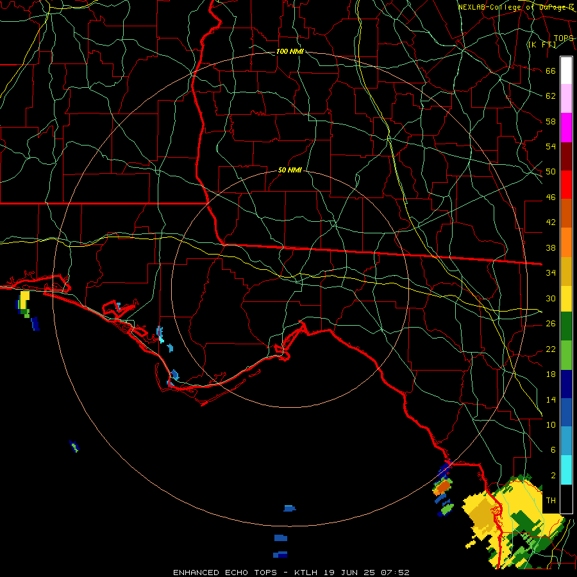577x577 pixels.
Task: Click the bright orange legend swatch
Action: click(566, 242)
